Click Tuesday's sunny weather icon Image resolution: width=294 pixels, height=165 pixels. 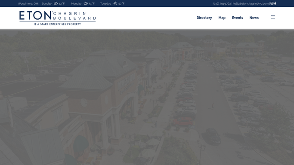tap(115, 3)
